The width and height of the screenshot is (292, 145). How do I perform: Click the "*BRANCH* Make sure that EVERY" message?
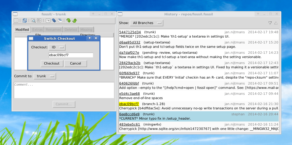[199, 77]
